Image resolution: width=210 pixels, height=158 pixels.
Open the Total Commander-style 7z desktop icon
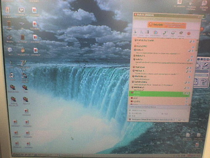tap(23, 63)
